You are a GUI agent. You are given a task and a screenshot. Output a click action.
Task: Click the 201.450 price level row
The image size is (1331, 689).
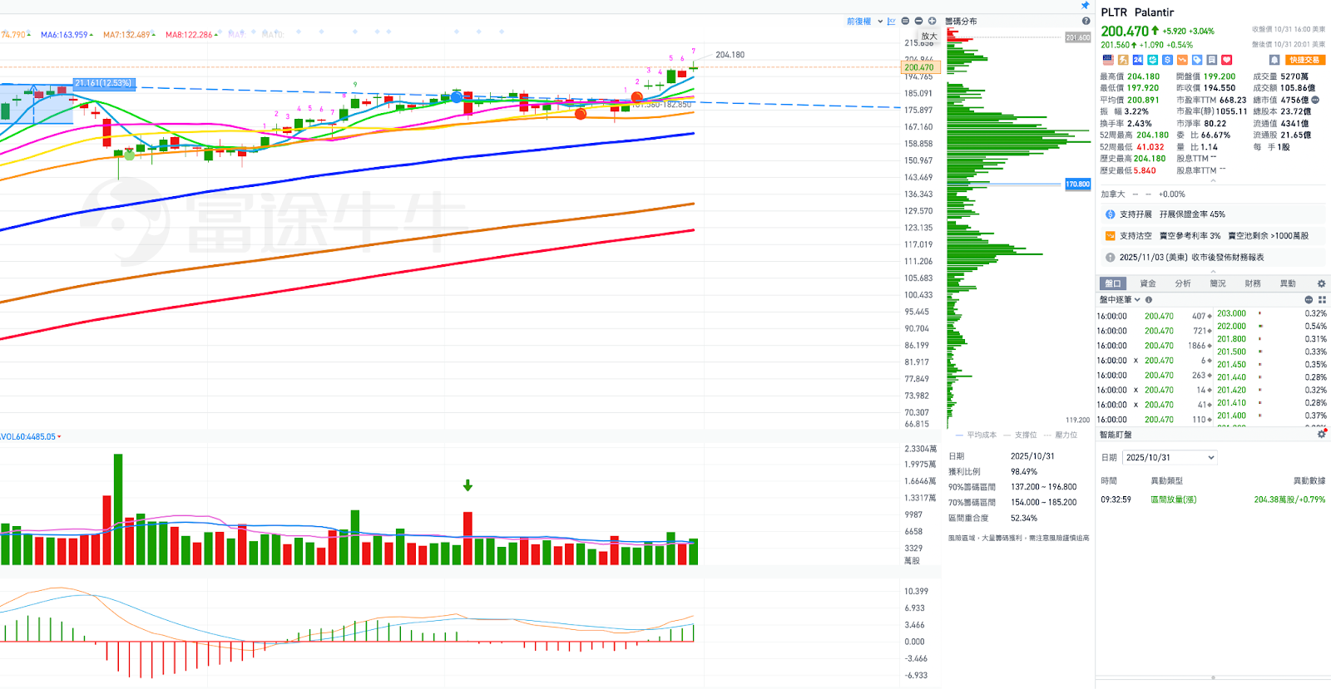coord(1272,365)
